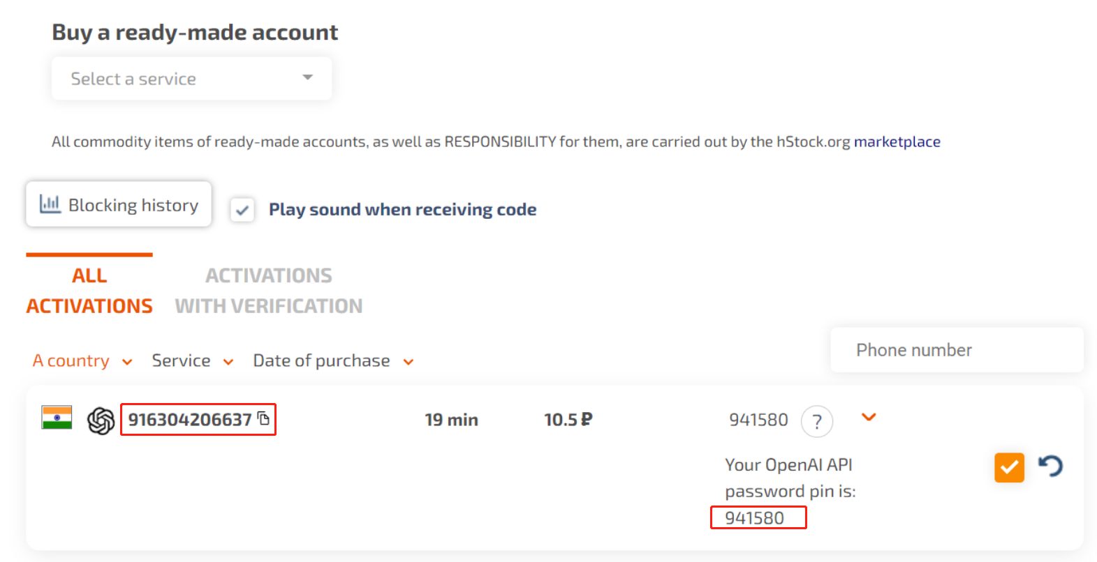Collapse the activation row orange chevron
1097x562 pixels.
869,417
